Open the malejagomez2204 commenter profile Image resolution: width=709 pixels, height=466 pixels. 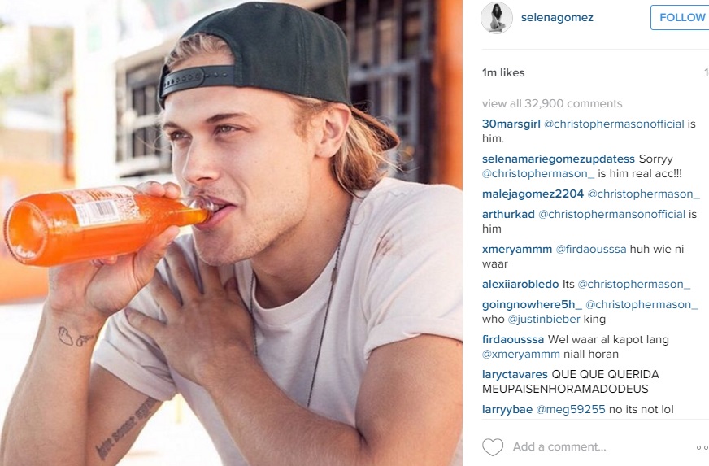(533, 194)
